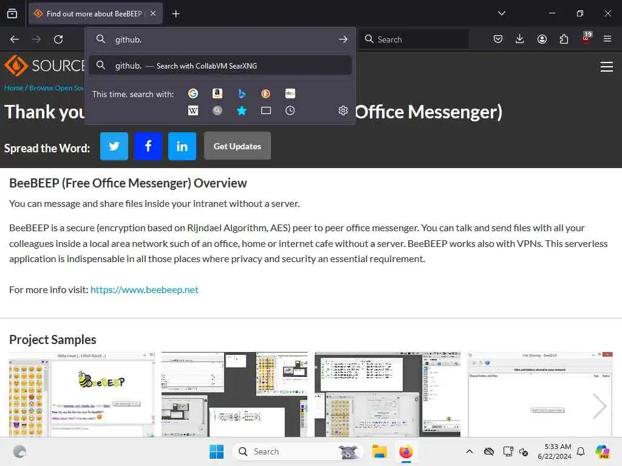Open the third project sample thumbnail
This screenshot has height=466, width=622.
point(388,394)
